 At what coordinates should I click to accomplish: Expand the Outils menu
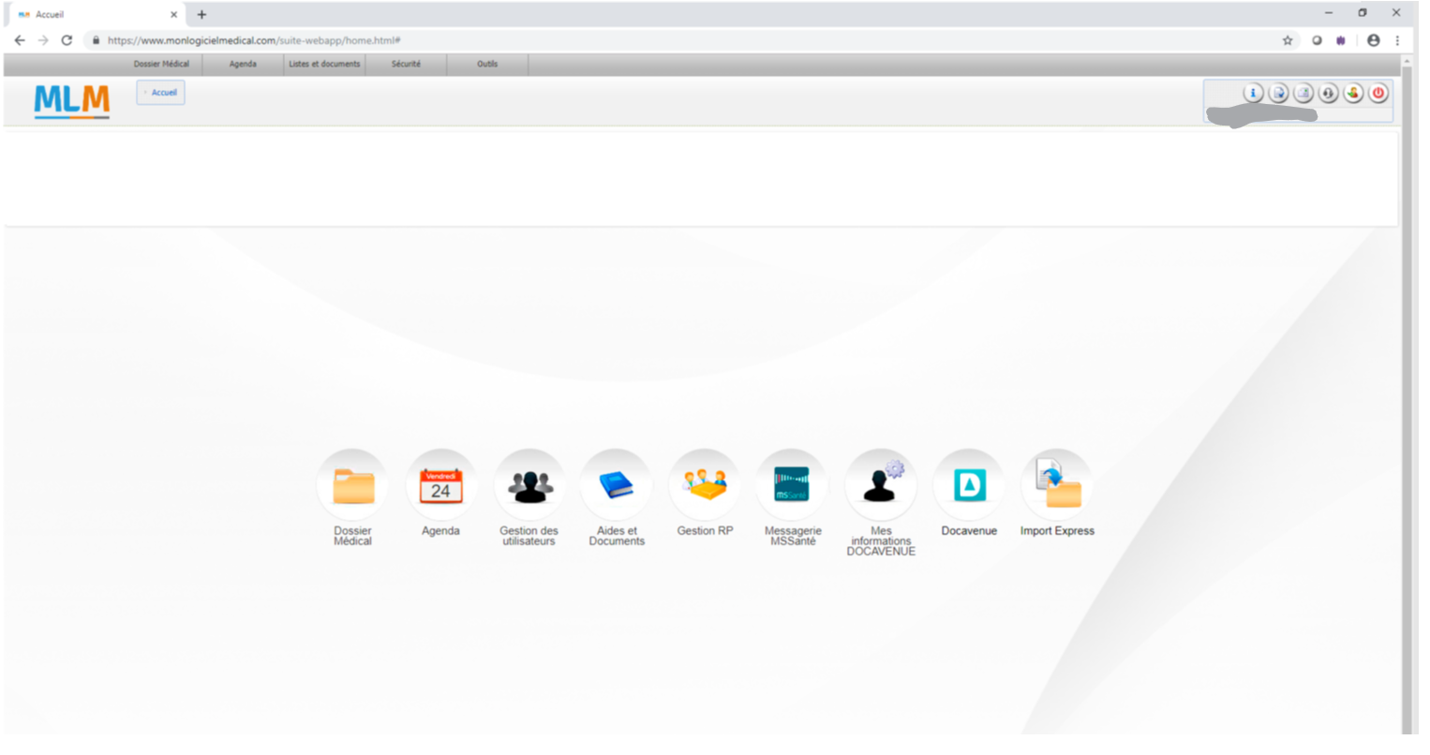(487, 64)
